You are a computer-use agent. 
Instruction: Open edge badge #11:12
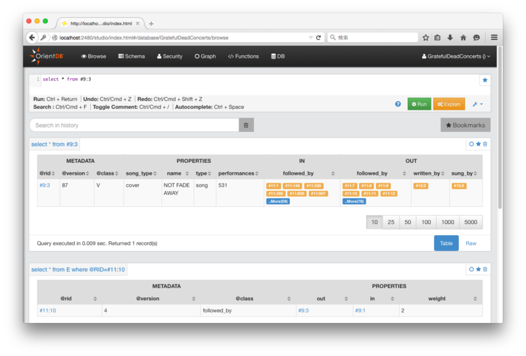[389, 193]
